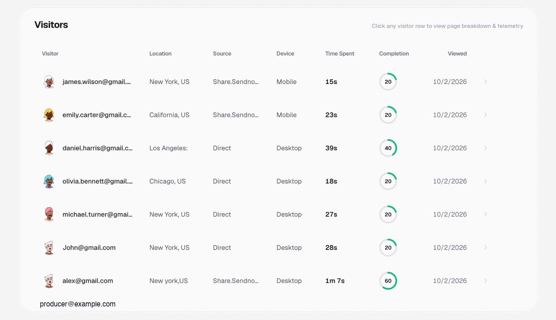Expand michael.turner row chevron
Screen dimensions: 556x320
coord(485,214)
